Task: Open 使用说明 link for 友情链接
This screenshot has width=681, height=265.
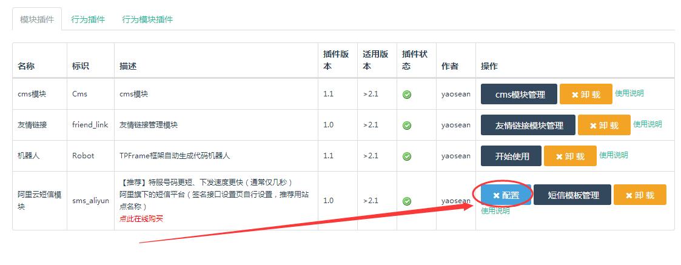Action: pyautogui.click(x=648, y=124)
